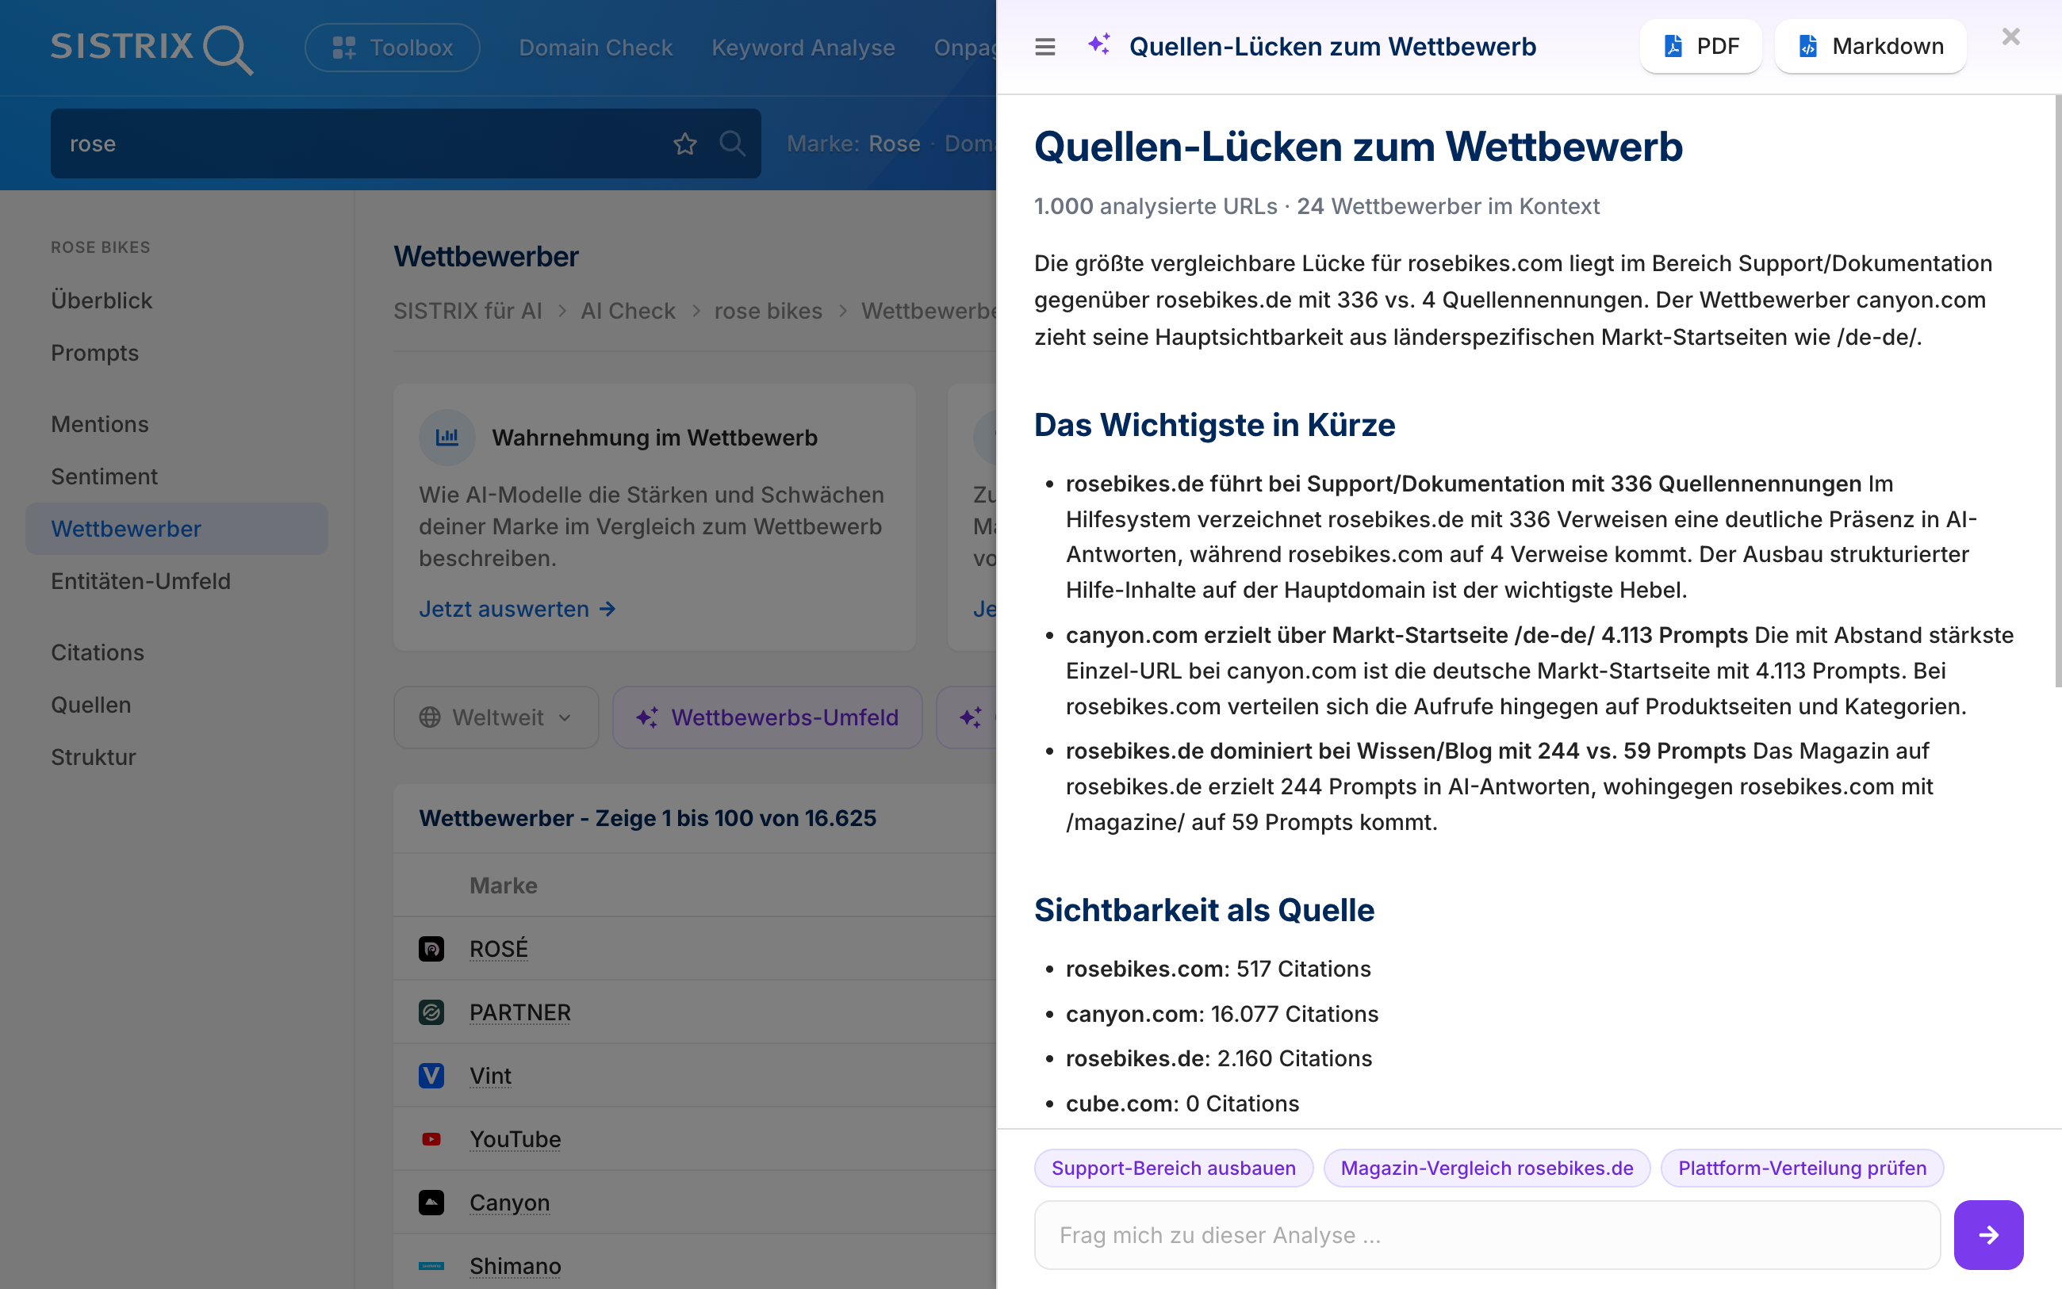Click the sparkle icon beside panel title
This screenshot has height=1289, width=2062.
click(x=1099, y=44)
